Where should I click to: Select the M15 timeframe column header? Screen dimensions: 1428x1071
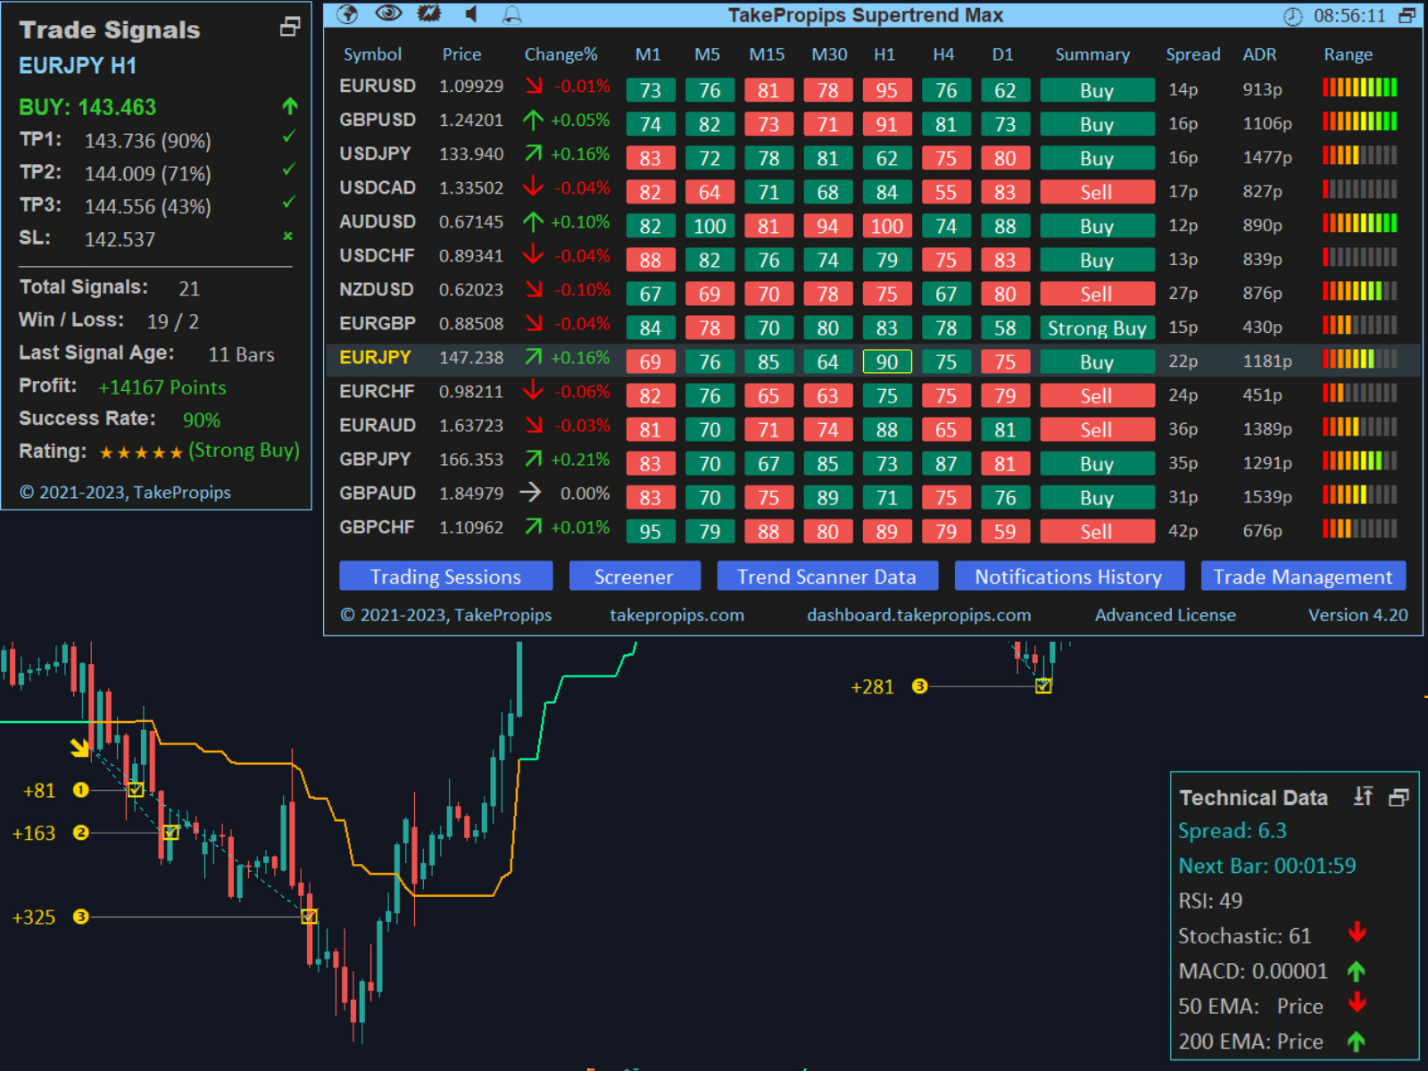(767, 54)
